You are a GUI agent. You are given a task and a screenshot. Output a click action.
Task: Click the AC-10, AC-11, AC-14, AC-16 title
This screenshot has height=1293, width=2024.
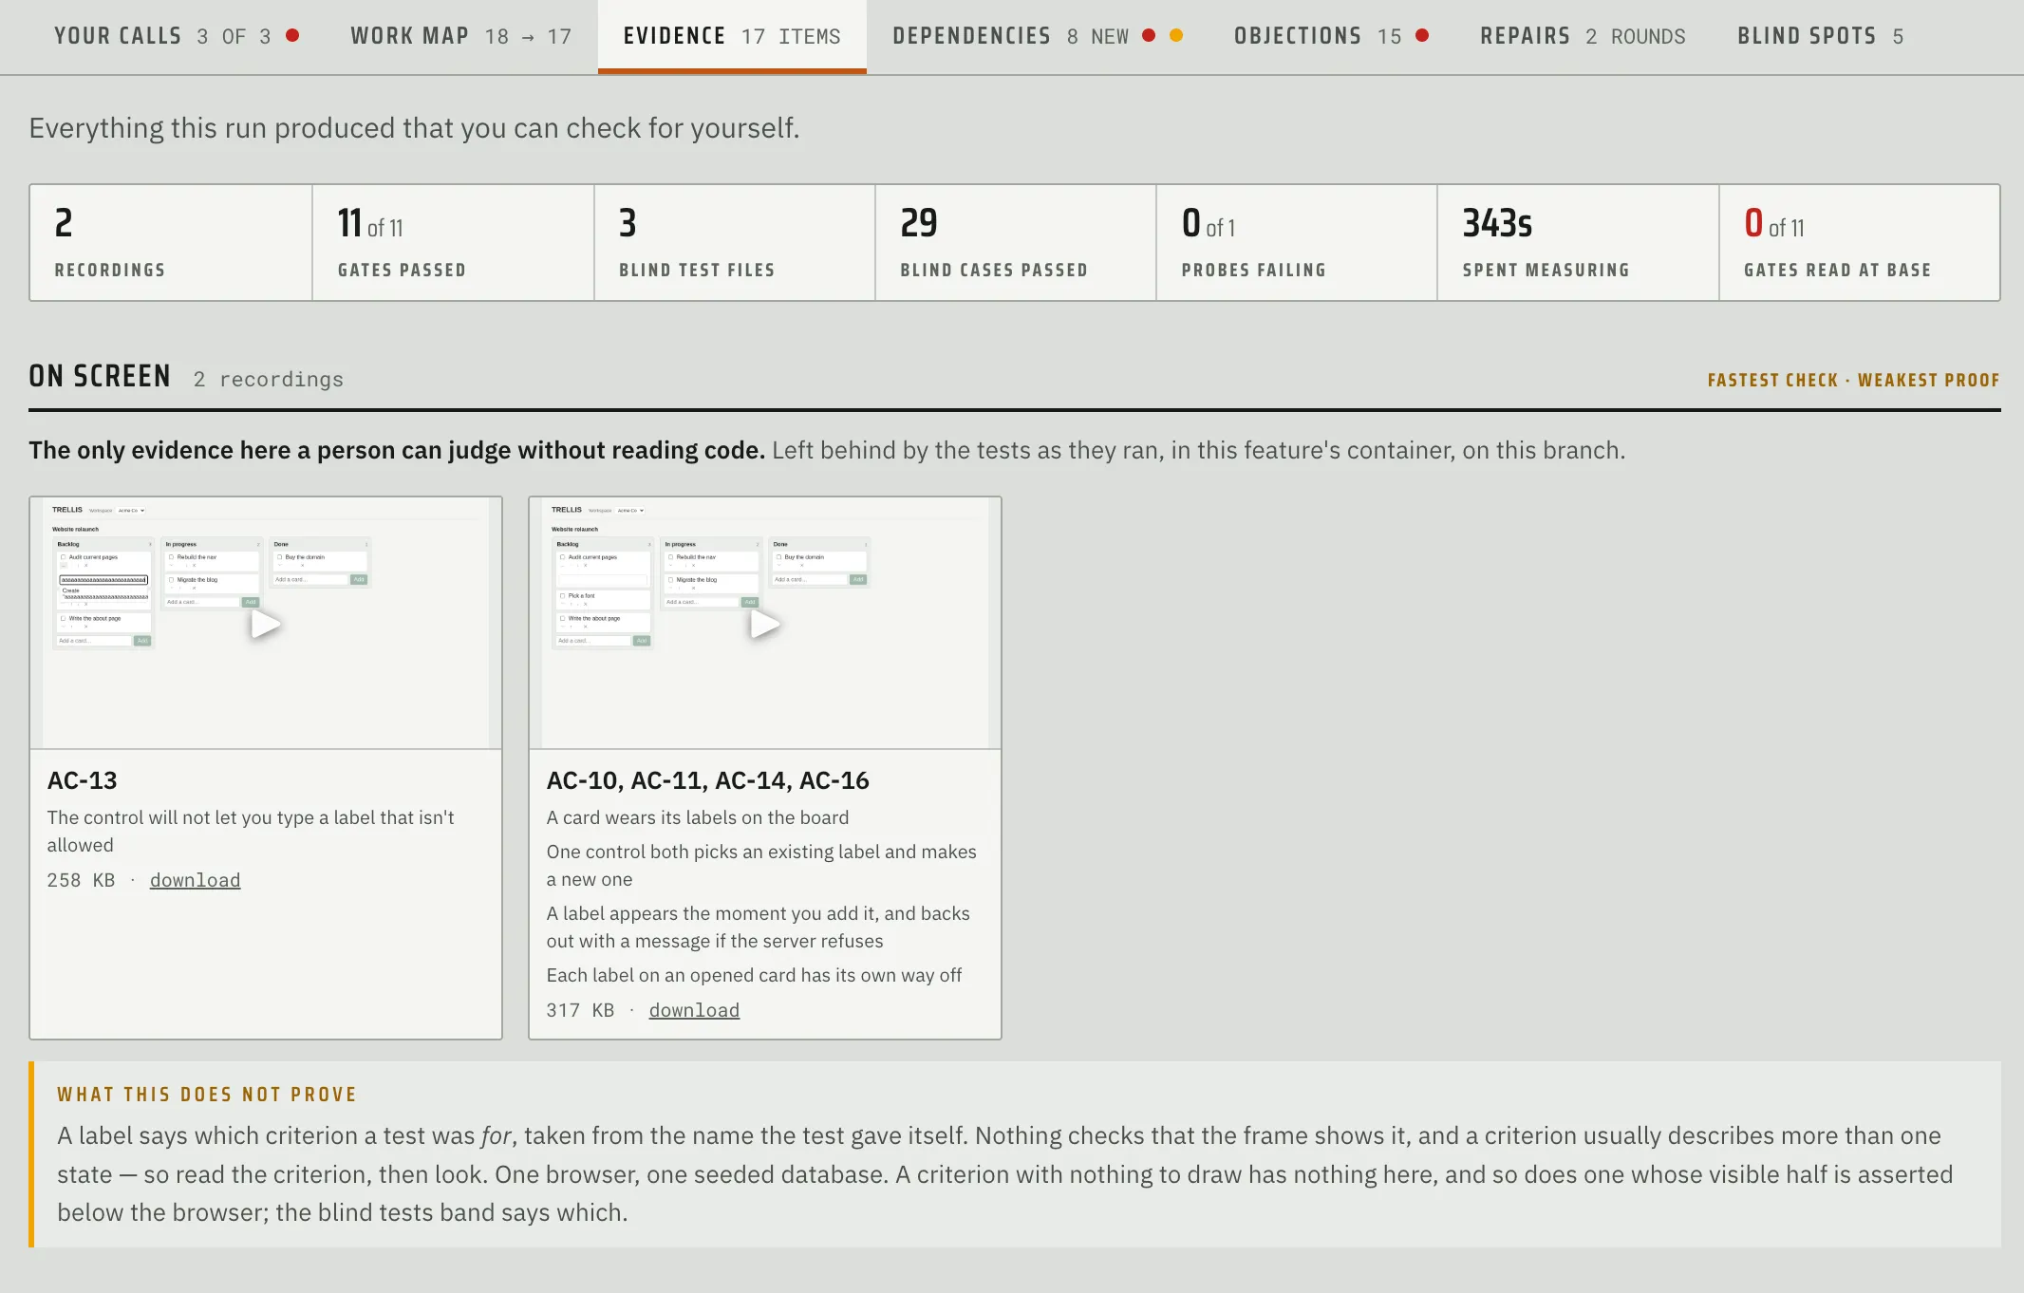tap(707, 780)
